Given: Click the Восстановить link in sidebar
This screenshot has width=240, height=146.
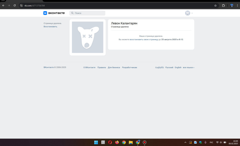Looking at the screenshot, I should (x=51, y=27).
